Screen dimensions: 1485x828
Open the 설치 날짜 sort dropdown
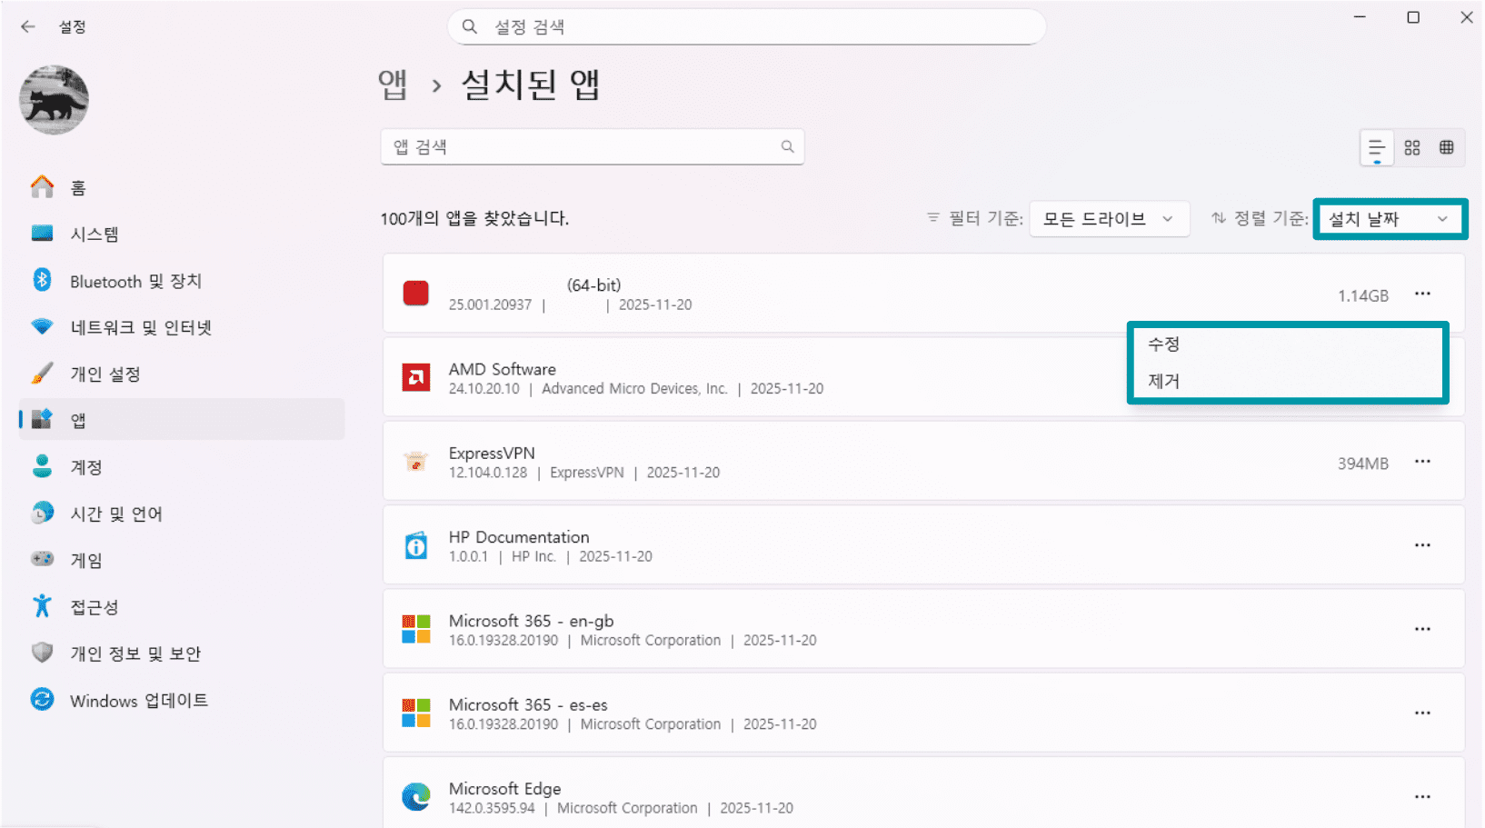point(1390,218)
